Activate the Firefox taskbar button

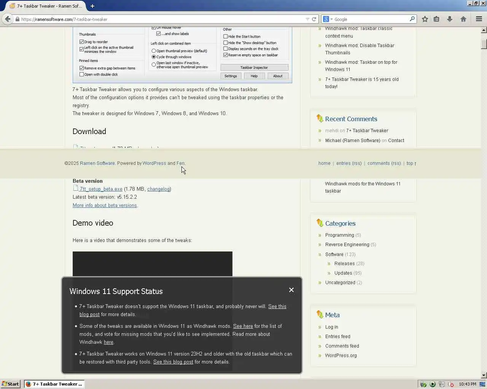click(x=54, y=384)
